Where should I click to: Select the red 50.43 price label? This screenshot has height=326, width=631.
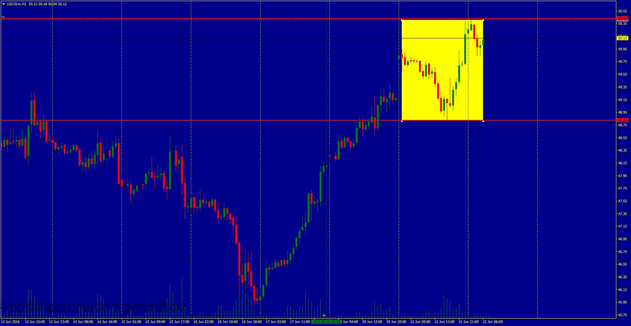point(622,18)
